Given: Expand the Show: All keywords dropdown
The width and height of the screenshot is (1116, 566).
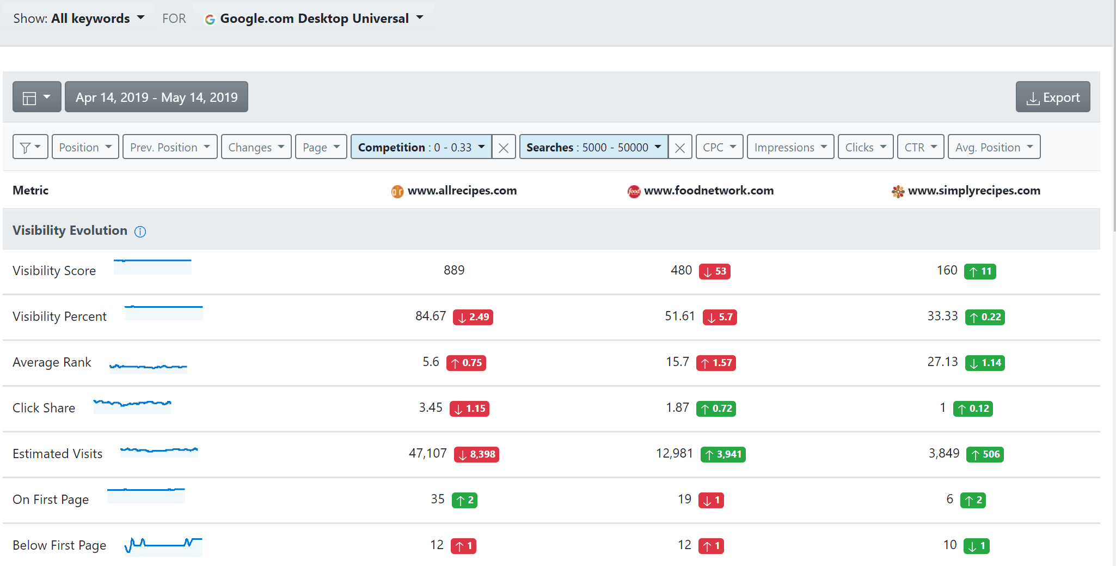Looking at the screenshot, I should point(79,19).
